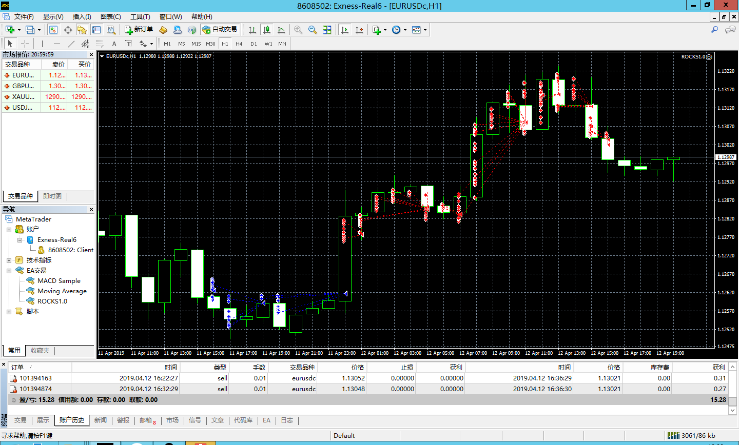Switch chart to line chart
This screenshot has height=445, width=739.
pyautogui.click(x=281, y=30)
